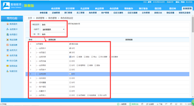This screenshot has width=194, height=106.
Task: Click the scrollbar down arrow
Action: (x=193, y=97)
